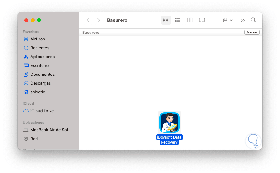Switch to icon grid view
The width and height of the screenshot is (280, 173).
click(166, 20)
